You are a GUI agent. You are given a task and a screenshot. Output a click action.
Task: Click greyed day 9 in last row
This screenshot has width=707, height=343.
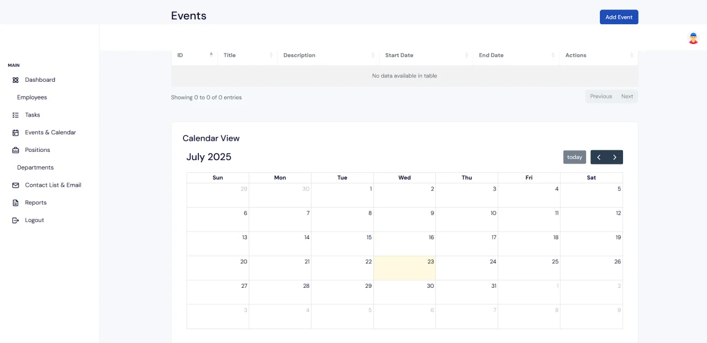coord(619,310)
